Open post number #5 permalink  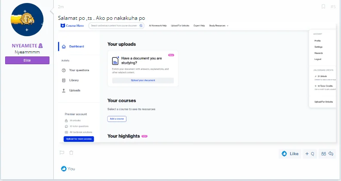pyautogui.click(x=333, y=7)
